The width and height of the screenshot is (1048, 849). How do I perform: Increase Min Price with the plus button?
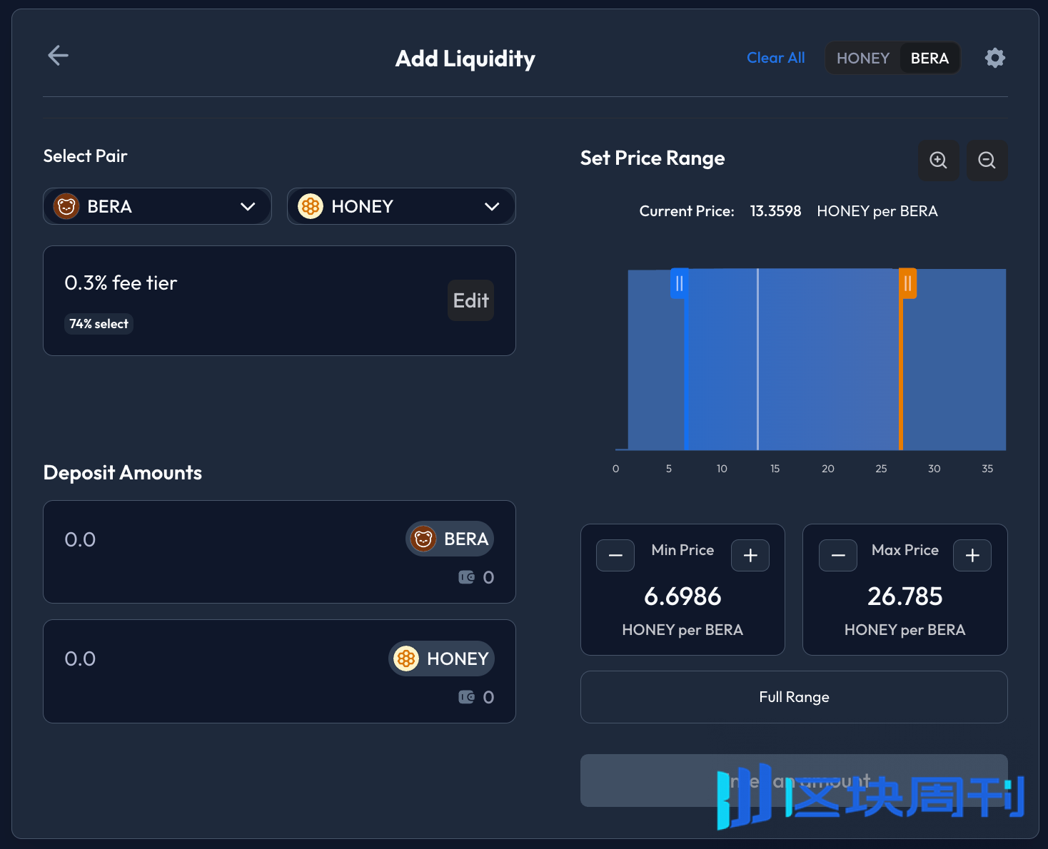[750, 556]
